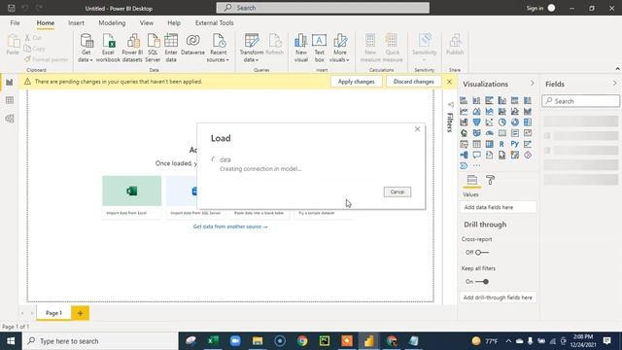Click Sign in at top right

535,8
